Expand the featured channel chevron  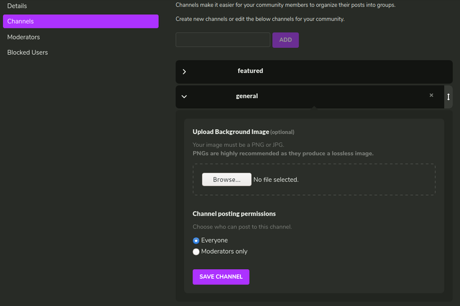point(184,71)
